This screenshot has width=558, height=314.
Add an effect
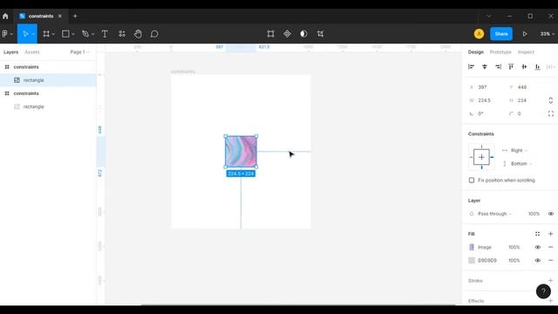[550, 301]
